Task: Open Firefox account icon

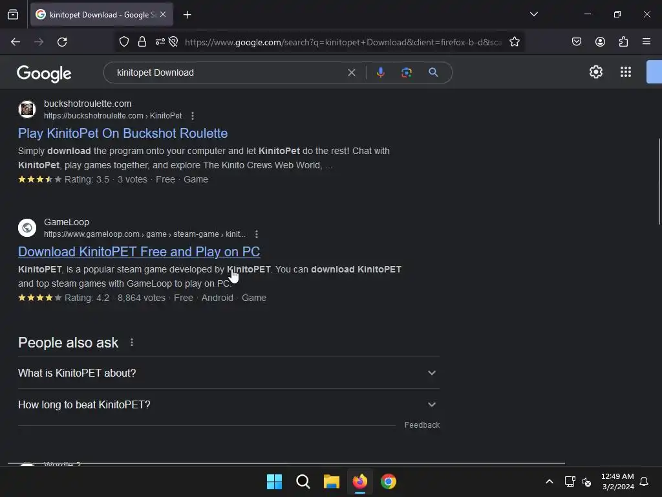Action: click(x=600, y=41)
